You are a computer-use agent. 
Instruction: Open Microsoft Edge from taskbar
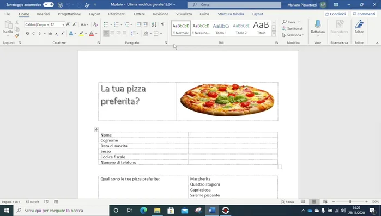143,211
